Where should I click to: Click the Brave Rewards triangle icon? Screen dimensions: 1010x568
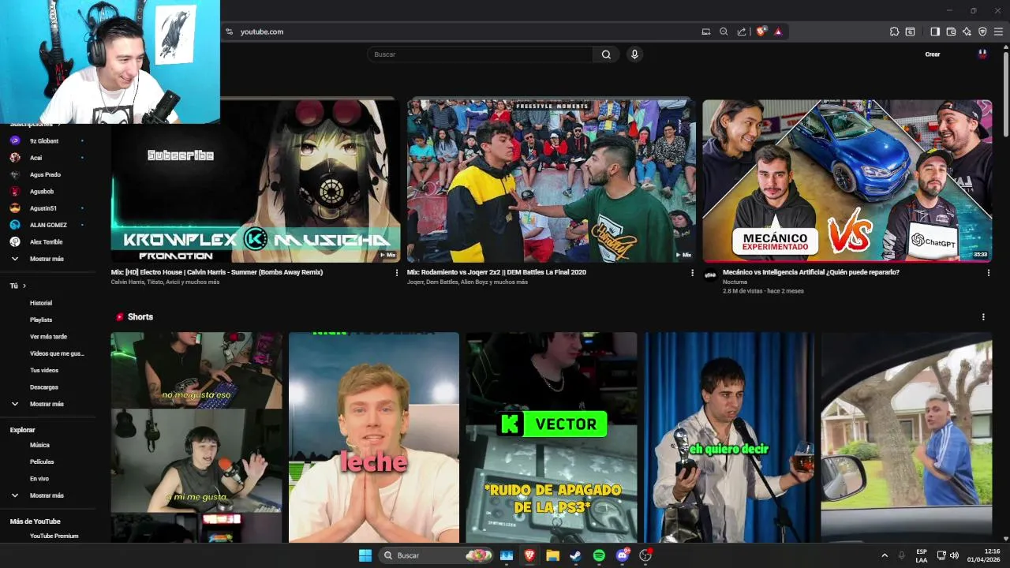click(778, 32)
